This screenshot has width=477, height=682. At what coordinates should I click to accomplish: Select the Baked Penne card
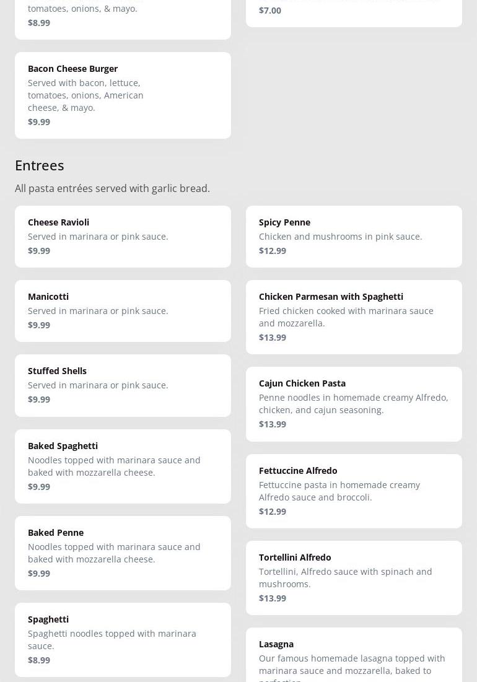123,553
